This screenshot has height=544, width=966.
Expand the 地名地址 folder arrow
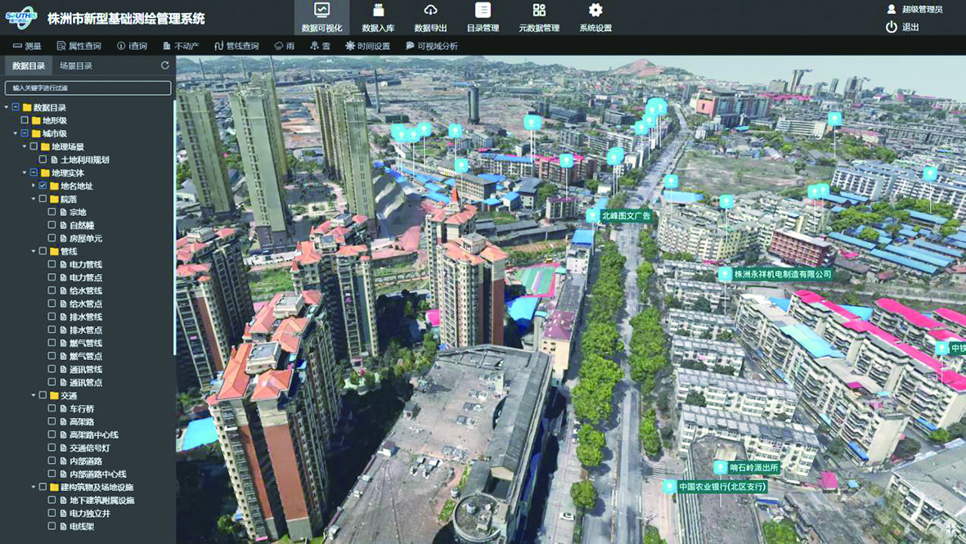34,186
